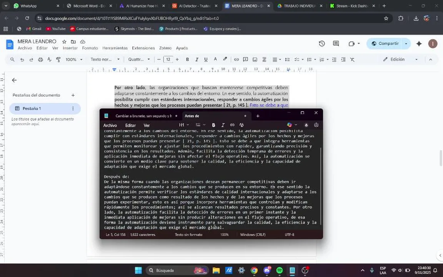Open Ver menu in Notepad window
Viewport: 443px width, 277px height.
point(147,125)
